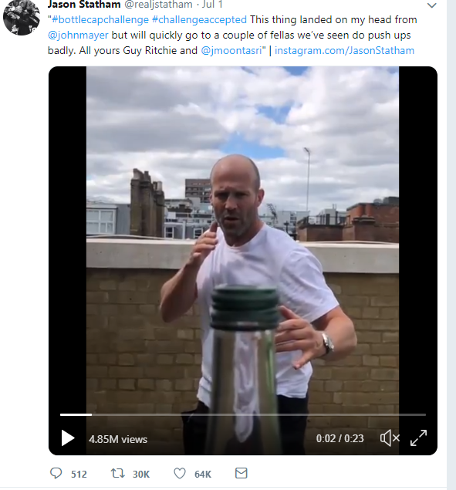
Task: Open the #bottlecapchallenge hashtag
Action: 100,20
